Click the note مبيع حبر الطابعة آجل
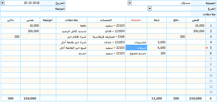This screenshot has width=217, height=102. 72,48
